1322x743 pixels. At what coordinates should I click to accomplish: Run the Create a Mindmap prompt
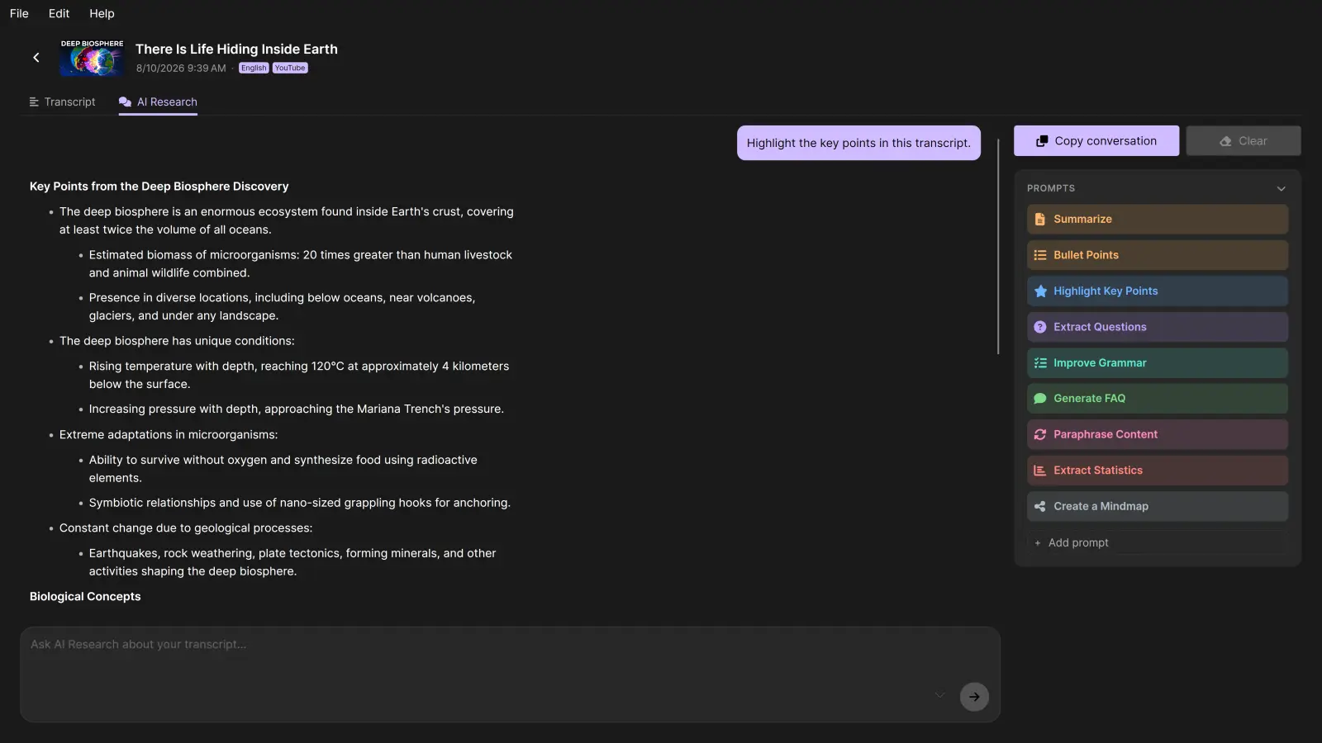pos(1157,506)
